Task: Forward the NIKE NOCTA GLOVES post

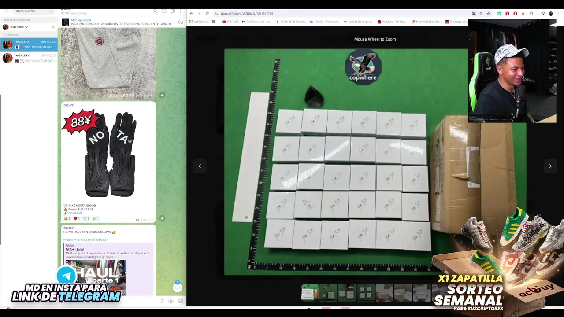Action: pyautogui.click(x=162, y=218)
